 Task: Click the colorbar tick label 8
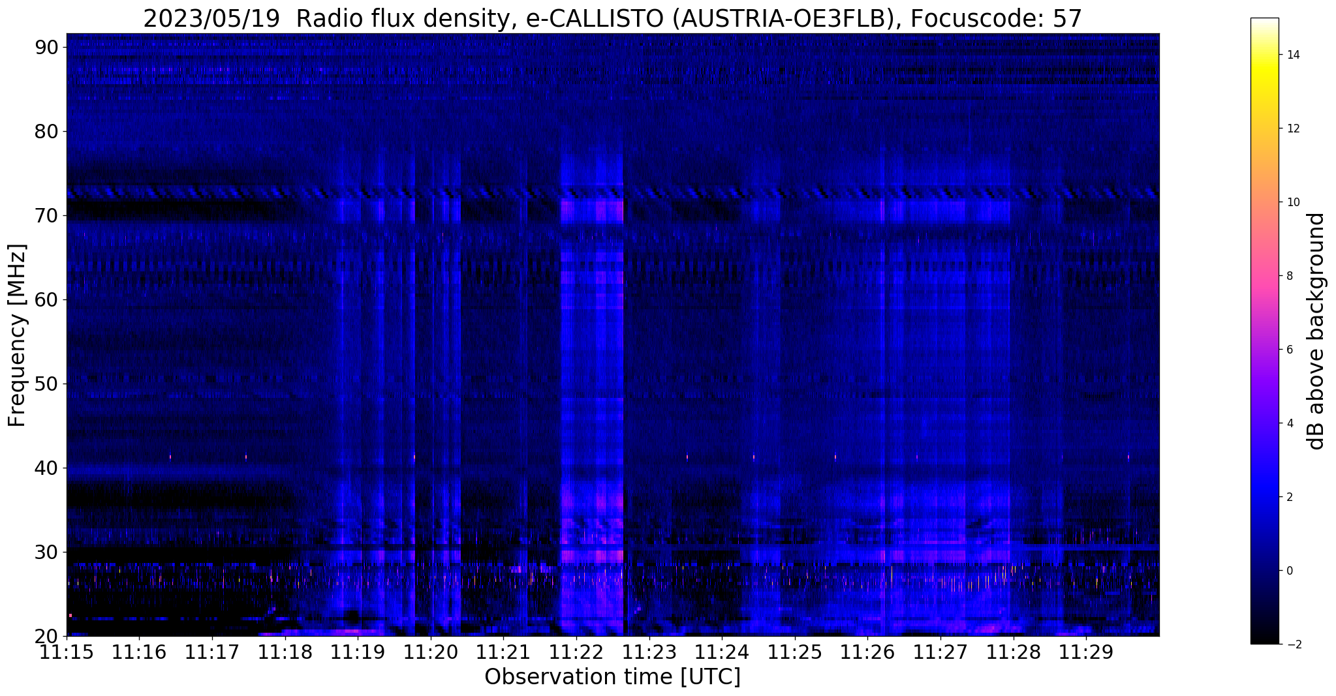click(x=1289, y=276)
